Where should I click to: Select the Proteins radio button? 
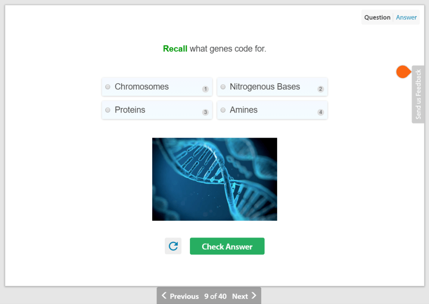tap(108, 110)
